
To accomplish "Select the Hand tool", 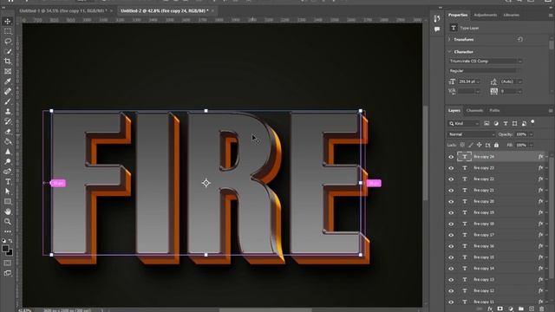I will [8, 211].
